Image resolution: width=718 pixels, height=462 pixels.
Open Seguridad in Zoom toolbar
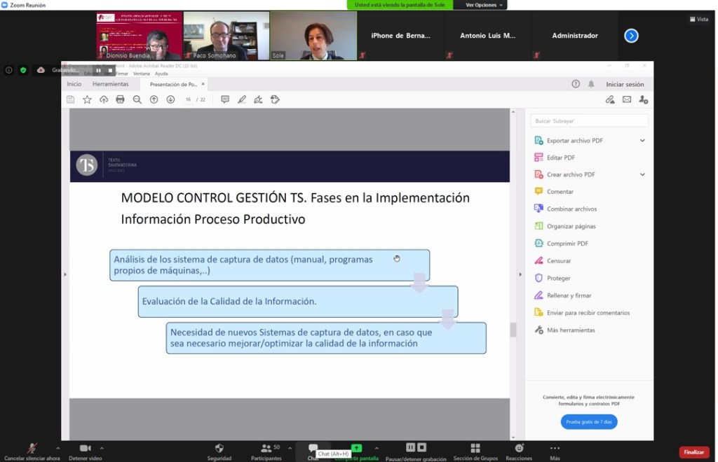coord(219,451)
